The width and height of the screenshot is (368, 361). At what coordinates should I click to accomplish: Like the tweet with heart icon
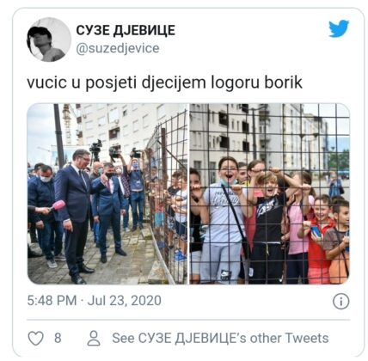(36, 339)
